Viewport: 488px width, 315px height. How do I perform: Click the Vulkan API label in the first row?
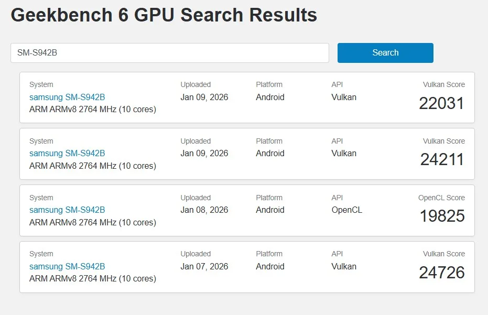(344, 97)
